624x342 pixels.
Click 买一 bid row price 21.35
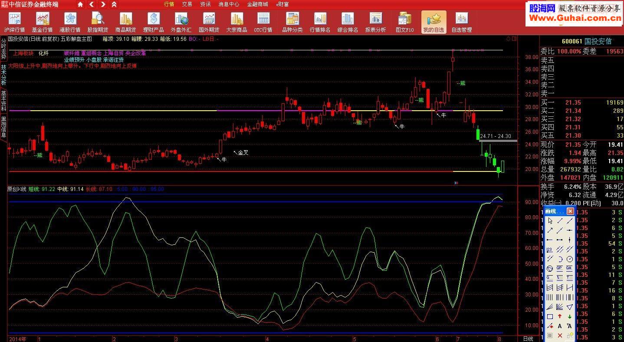point(573,103)
